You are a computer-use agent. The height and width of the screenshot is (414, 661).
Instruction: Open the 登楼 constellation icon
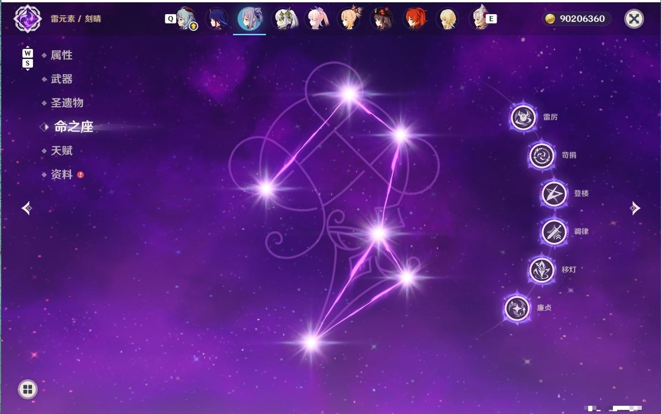point(554,194)
